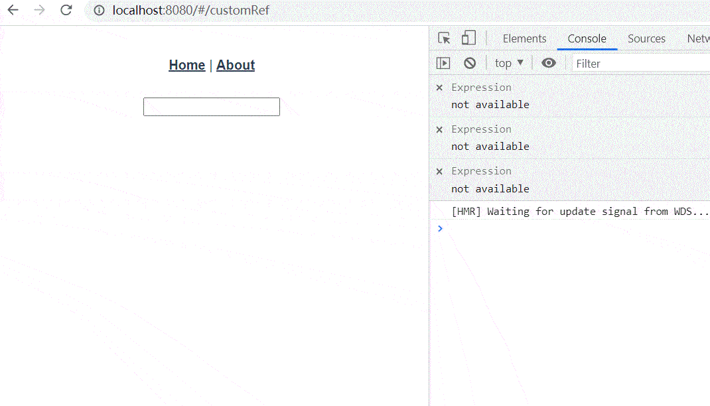The image size is (710, 406).
Task: Remove the second live Expression
Action: (x=439, y=129)
